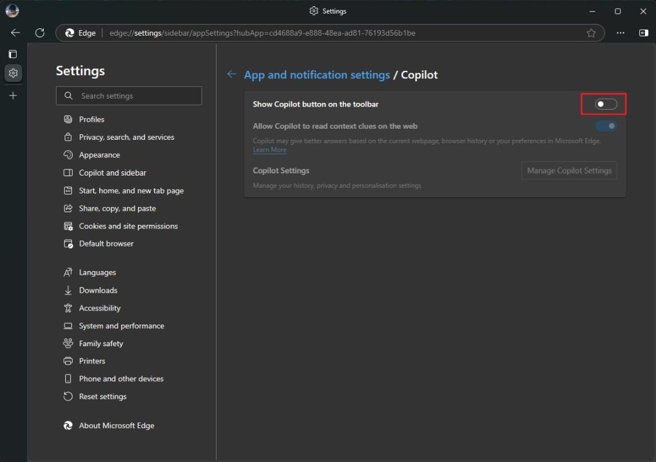The width and height of the screenshot is (656, 462).
Task: Open the tab actions icon at top left
Action: pos(12,54)
